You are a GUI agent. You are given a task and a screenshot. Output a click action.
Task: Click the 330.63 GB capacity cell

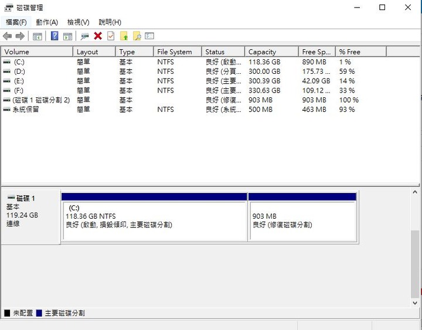[264, 90]
